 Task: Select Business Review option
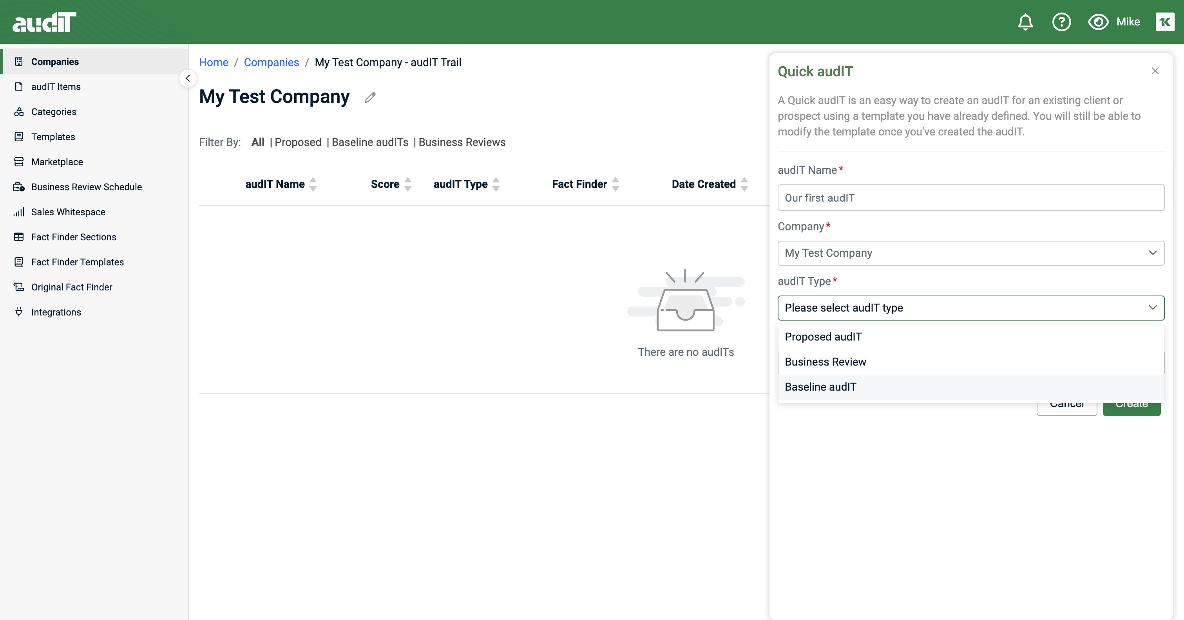pyautogui.click(x=971, y=362)
